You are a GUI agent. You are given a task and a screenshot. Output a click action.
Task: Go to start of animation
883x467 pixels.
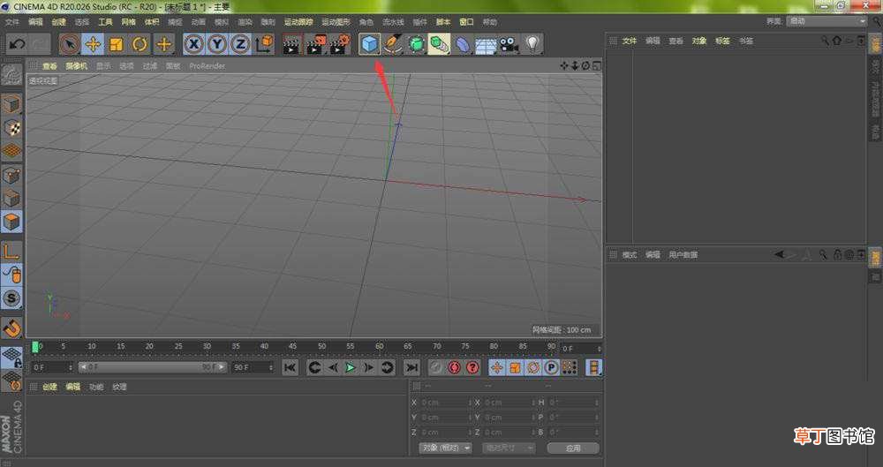point(290,368)
